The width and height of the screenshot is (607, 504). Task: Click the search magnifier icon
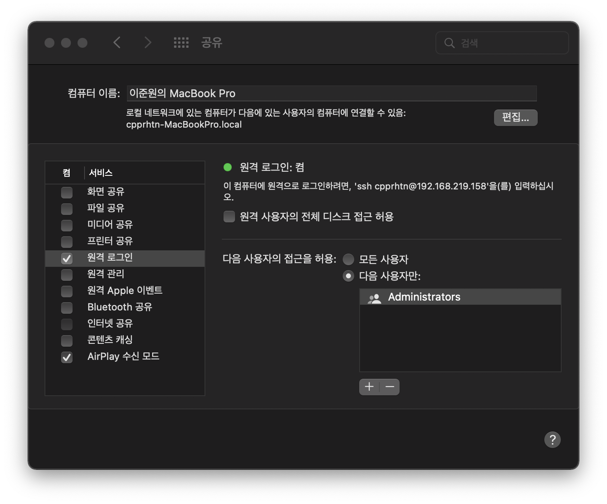(x=449, y=43)
